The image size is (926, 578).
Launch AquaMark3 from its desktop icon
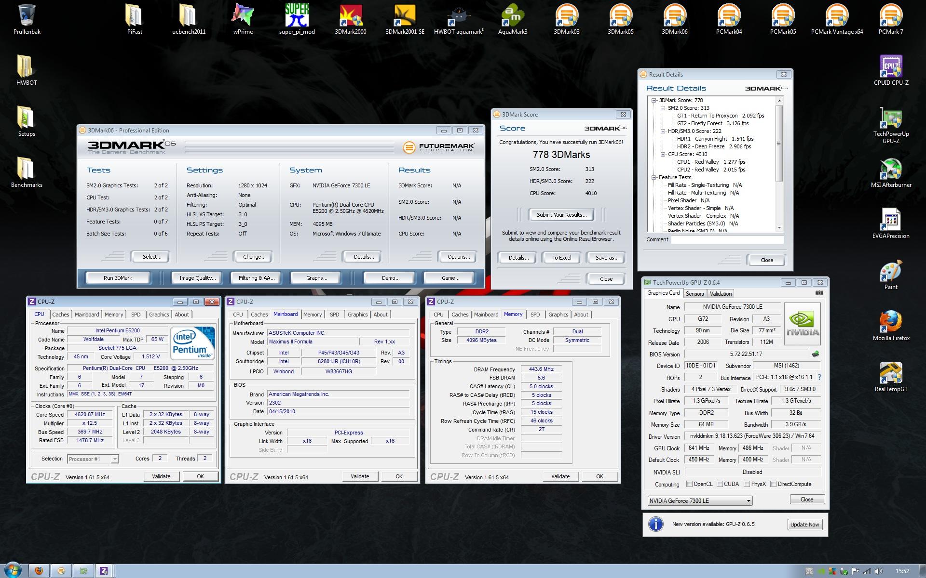pos(513,19)
